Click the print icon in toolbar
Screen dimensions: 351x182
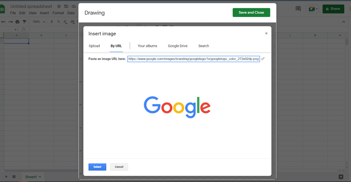click(x=18, y=22)
